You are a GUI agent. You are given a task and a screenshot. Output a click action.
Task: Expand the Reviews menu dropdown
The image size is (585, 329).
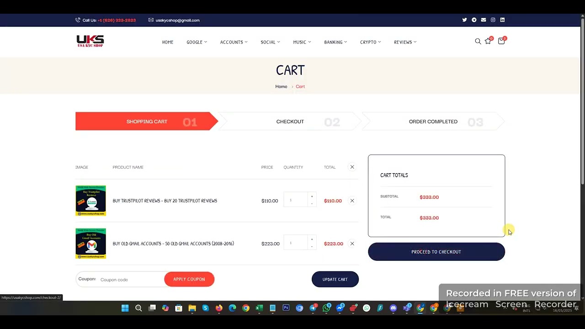point(405,42)
